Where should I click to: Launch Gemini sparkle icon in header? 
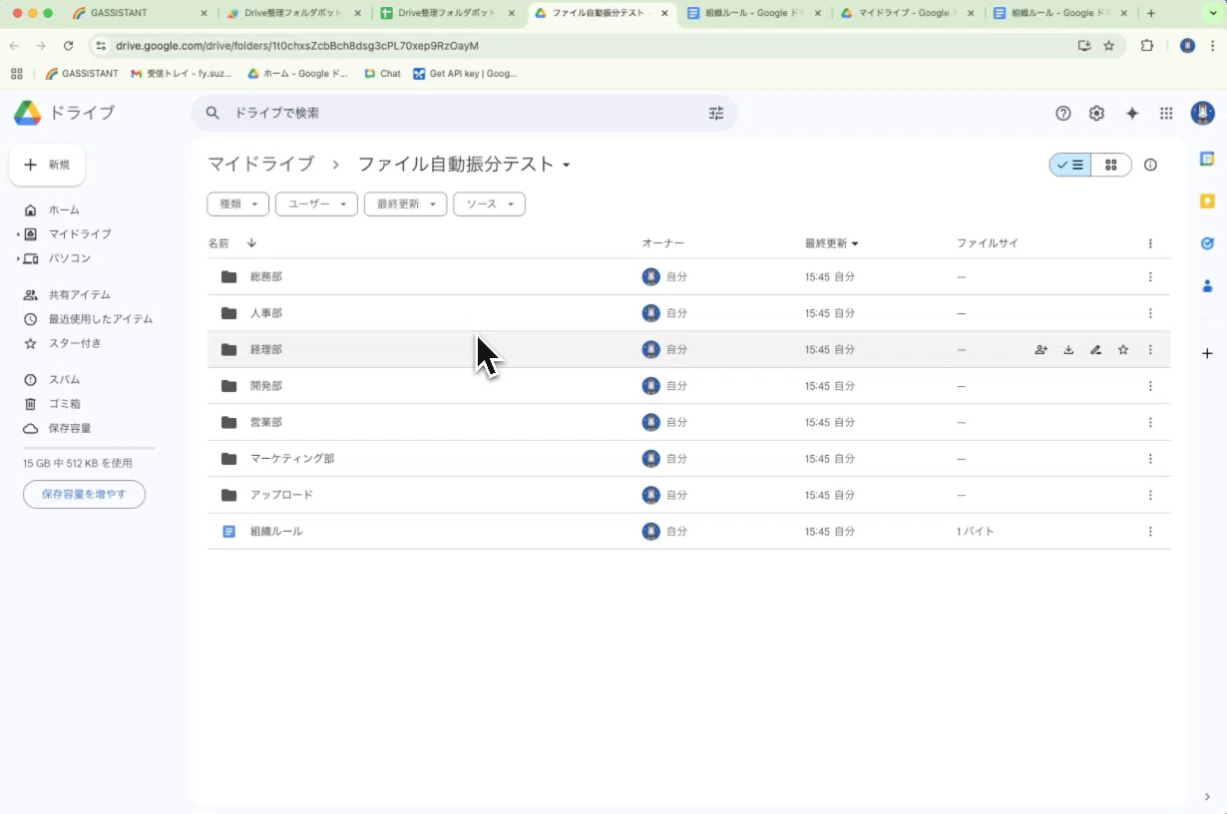tap(1132, 114)
